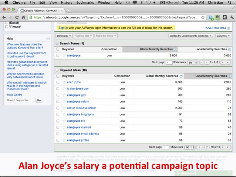Image resolution: width=236 pixels, height=177 pixels.
Task: Star the 'alan joyce salary' keyword
Action: [x=64, y=102]
